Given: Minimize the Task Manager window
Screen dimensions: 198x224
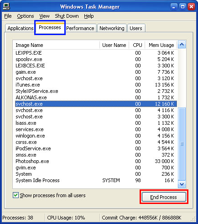Looking at the screenshot, I should 174,7.
